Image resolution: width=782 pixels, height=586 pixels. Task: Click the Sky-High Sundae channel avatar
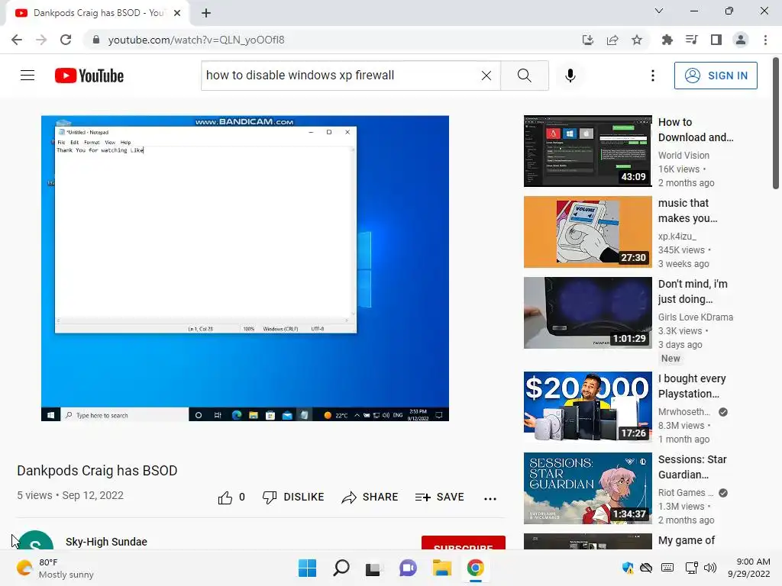(x=35, y=541)
